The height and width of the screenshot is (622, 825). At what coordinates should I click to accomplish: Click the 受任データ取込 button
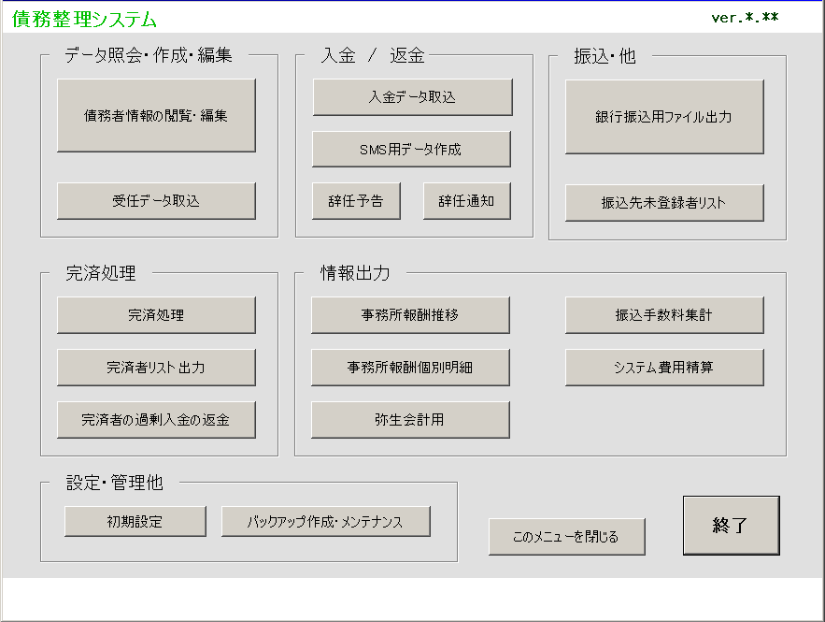pos(156,201)
